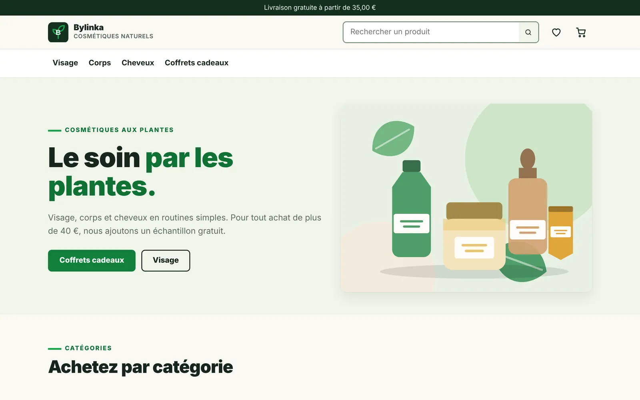The height and width of the screenshot is (400, 640).
Task: Click the green Coffrets cadeaux hero button
Action: pyautogui.click(x=92, y=260)
